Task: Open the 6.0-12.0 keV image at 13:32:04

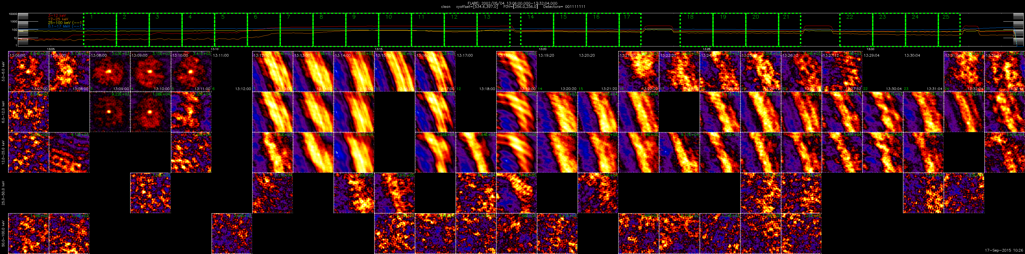Action: 1004,112
